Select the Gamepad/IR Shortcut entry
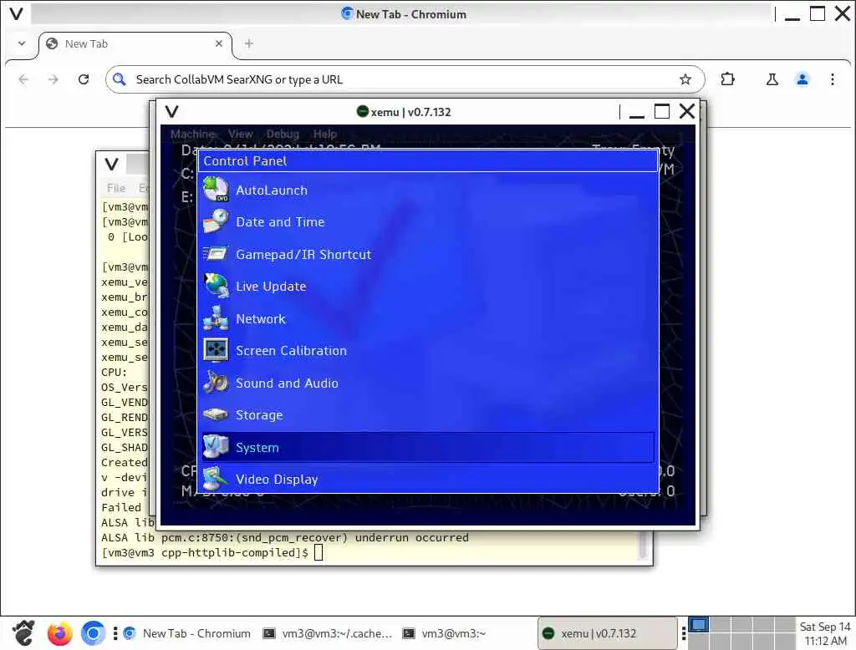Viewport: 856px width, 650px height. click(x=428, y=254)
